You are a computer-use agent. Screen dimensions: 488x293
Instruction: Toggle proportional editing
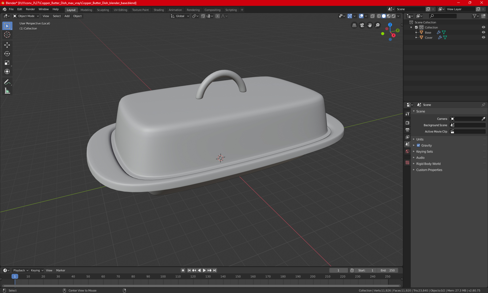[218, 16]
